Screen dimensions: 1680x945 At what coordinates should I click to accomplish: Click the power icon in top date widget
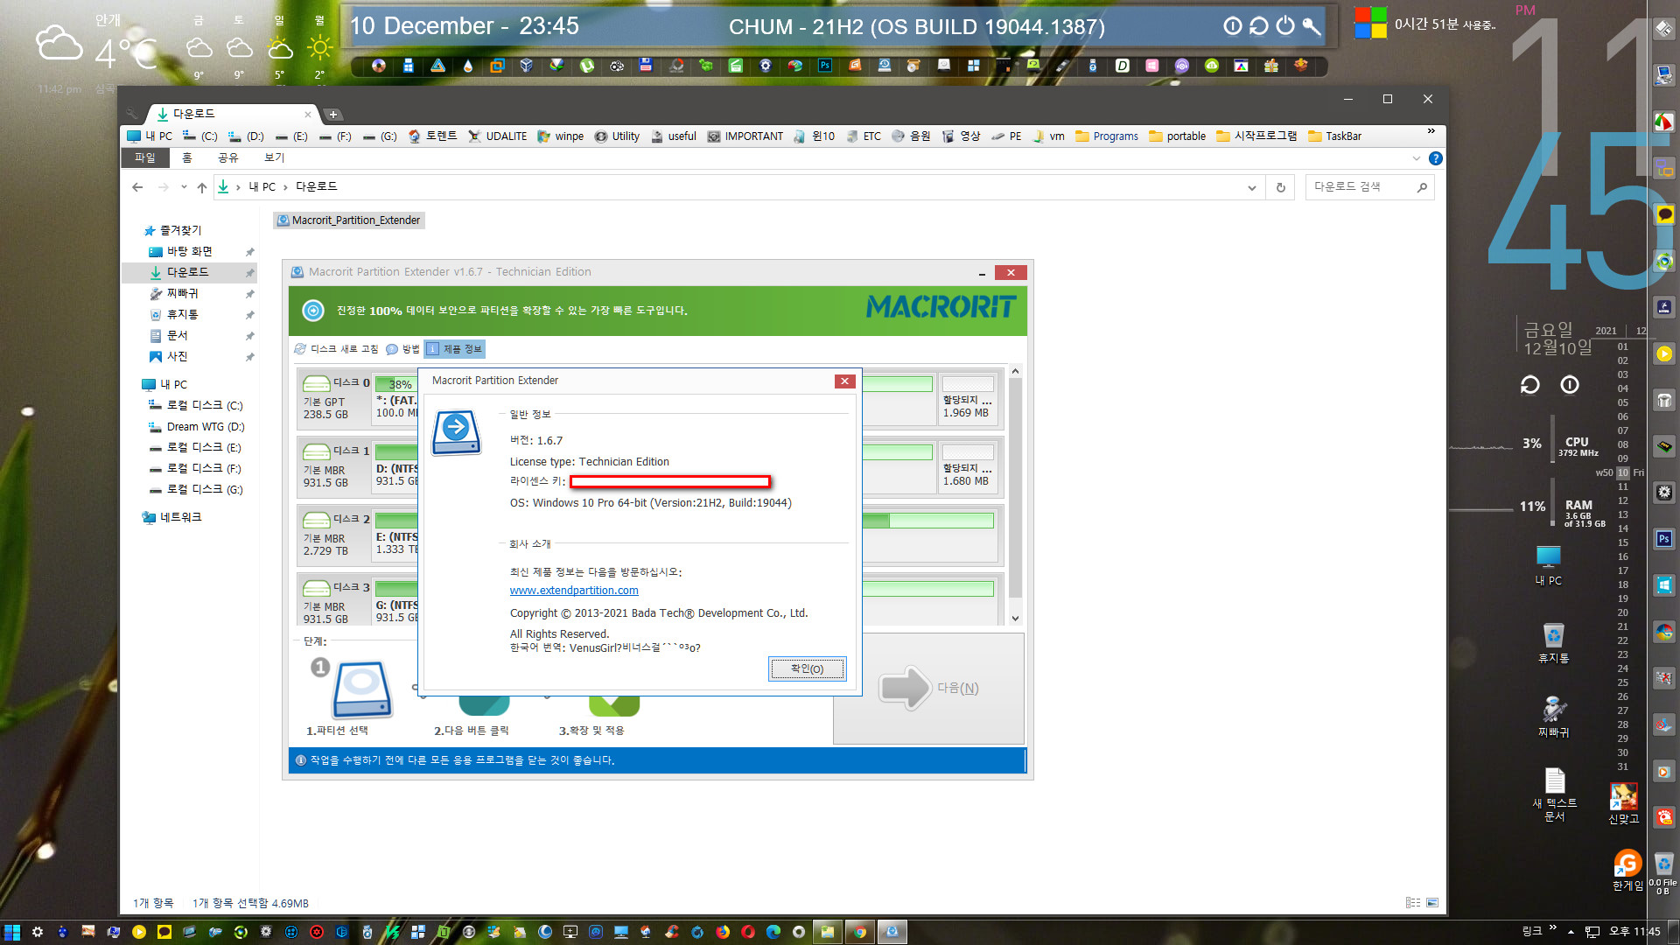[1284, 26]
